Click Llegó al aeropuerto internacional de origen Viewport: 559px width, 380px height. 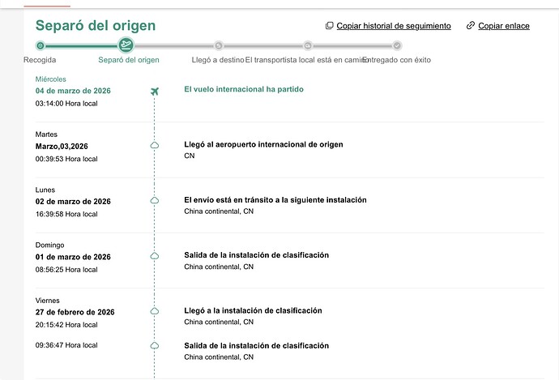(x=263, y=144)
